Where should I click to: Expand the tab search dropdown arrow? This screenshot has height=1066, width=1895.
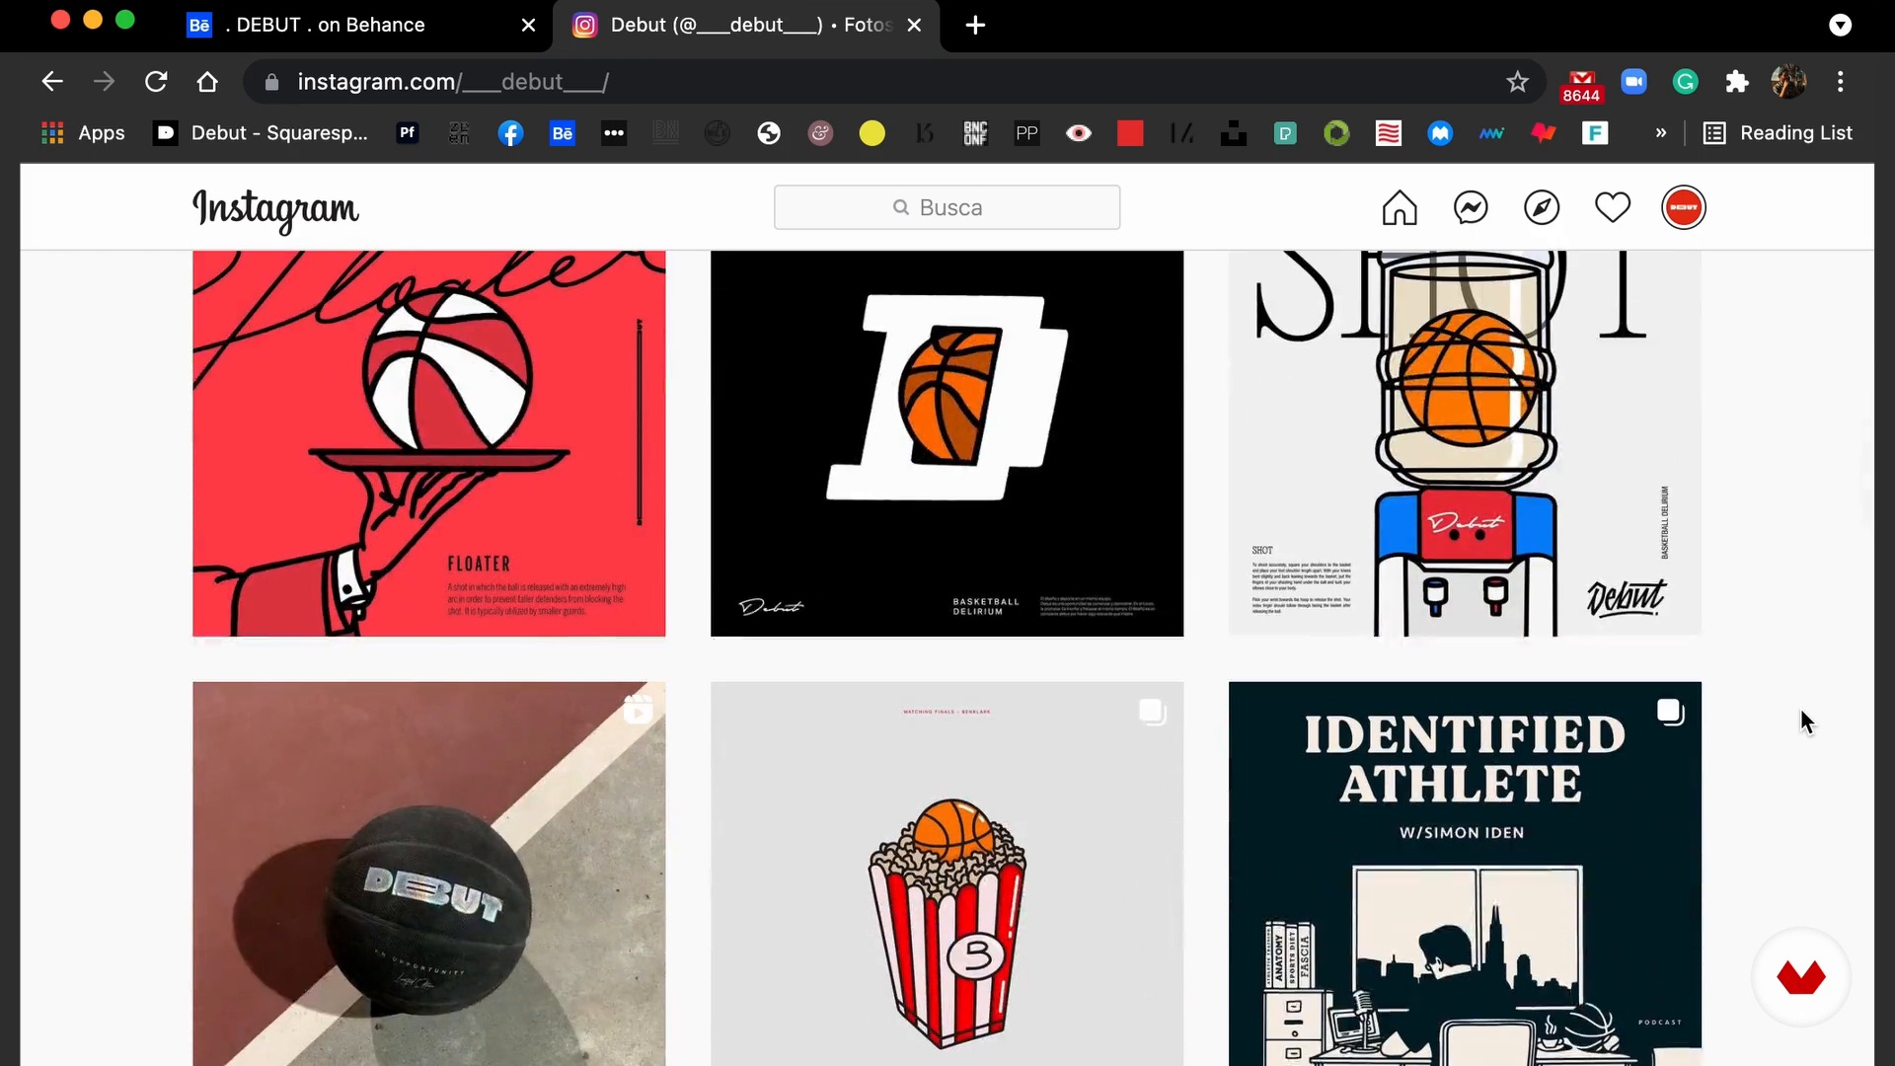click(x=1841, y=26)
